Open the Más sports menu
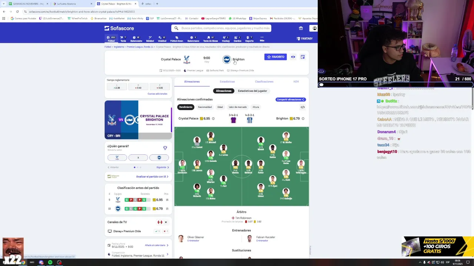Image resolution: width=474 pixels, height=266 pixels. tap(262, 39)
